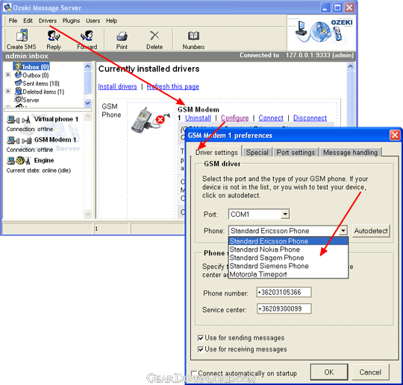The image size is (403, 385).
Task: Open the File menu
Action: (x=13, y=21)
